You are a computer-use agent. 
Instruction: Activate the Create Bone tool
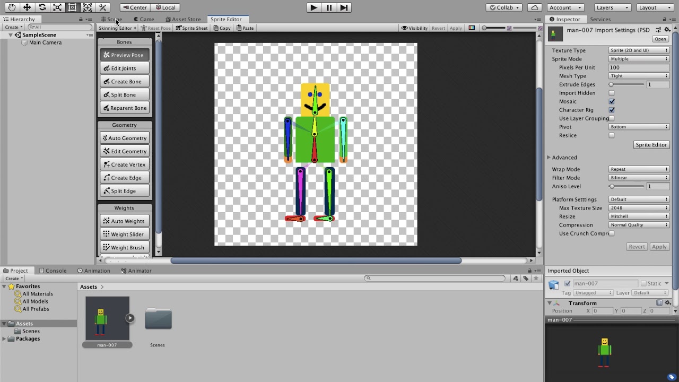tap(124, 81)
